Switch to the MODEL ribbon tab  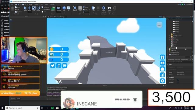[x=36, y=4]
